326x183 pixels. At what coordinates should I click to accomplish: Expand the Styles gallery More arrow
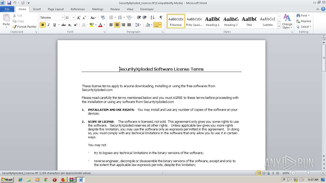tap(279, 26)
